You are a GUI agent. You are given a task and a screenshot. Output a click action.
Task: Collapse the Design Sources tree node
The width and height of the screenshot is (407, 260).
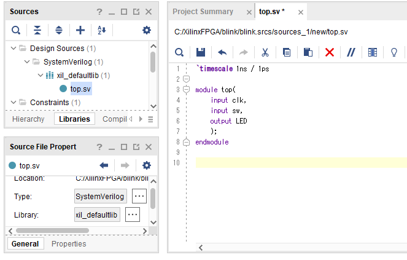click(14, 48)
